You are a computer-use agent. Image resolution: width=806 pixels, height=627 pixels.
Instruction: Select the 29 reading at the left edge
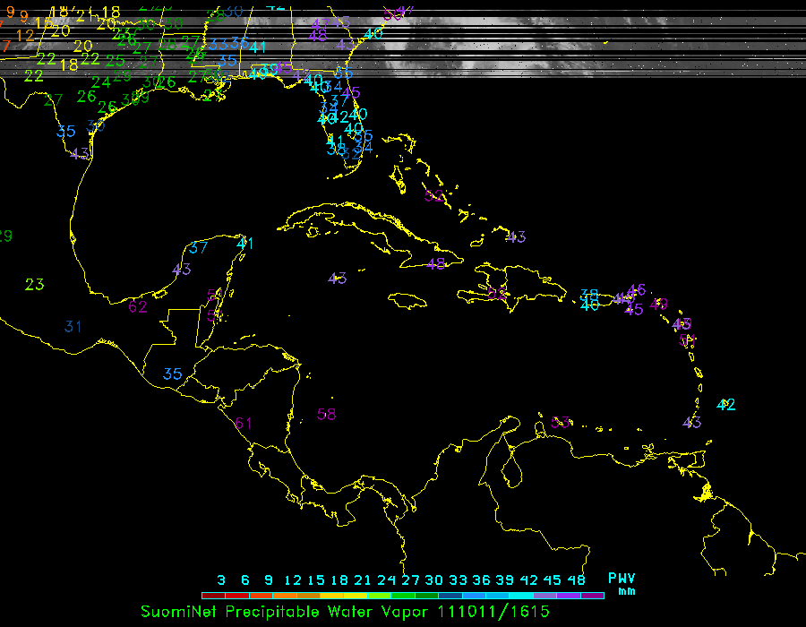point(4,236)
